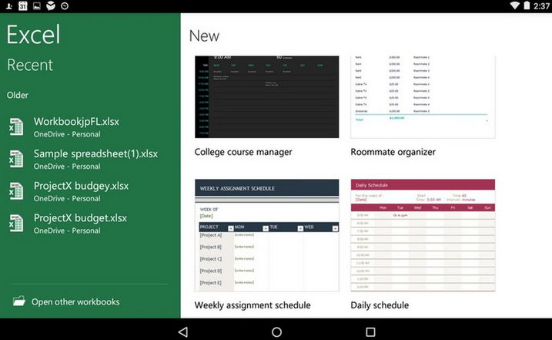Tap the Android back navigation button
Screen dimensions: 552x340
click(183, 332)
